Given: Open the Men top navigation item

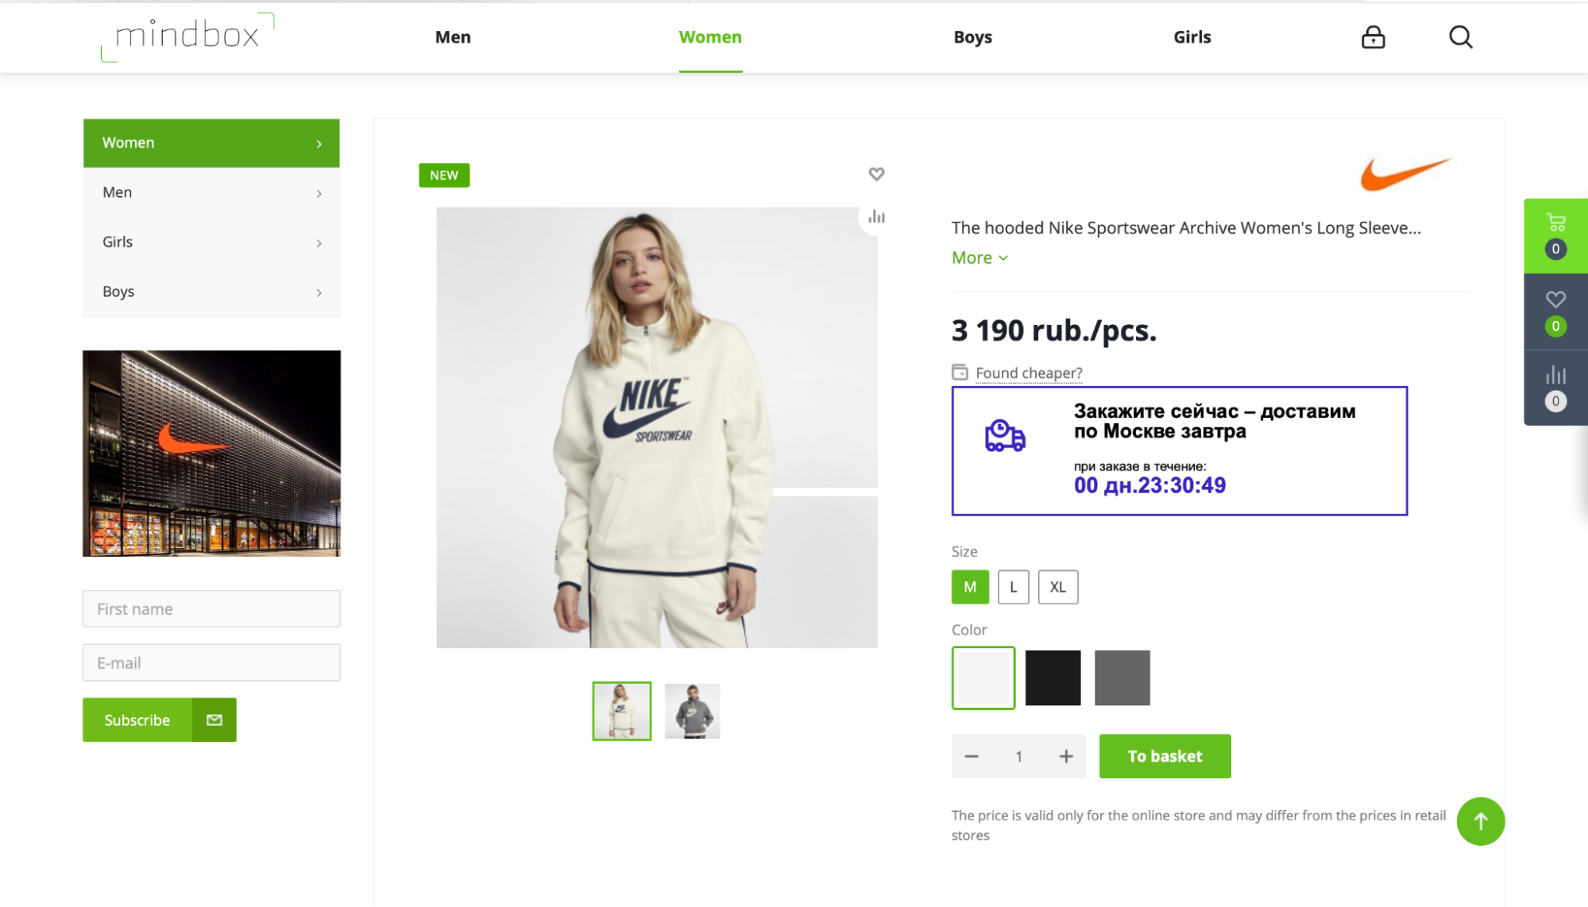Looking at the screenshot, I should [x=453, y=37].
